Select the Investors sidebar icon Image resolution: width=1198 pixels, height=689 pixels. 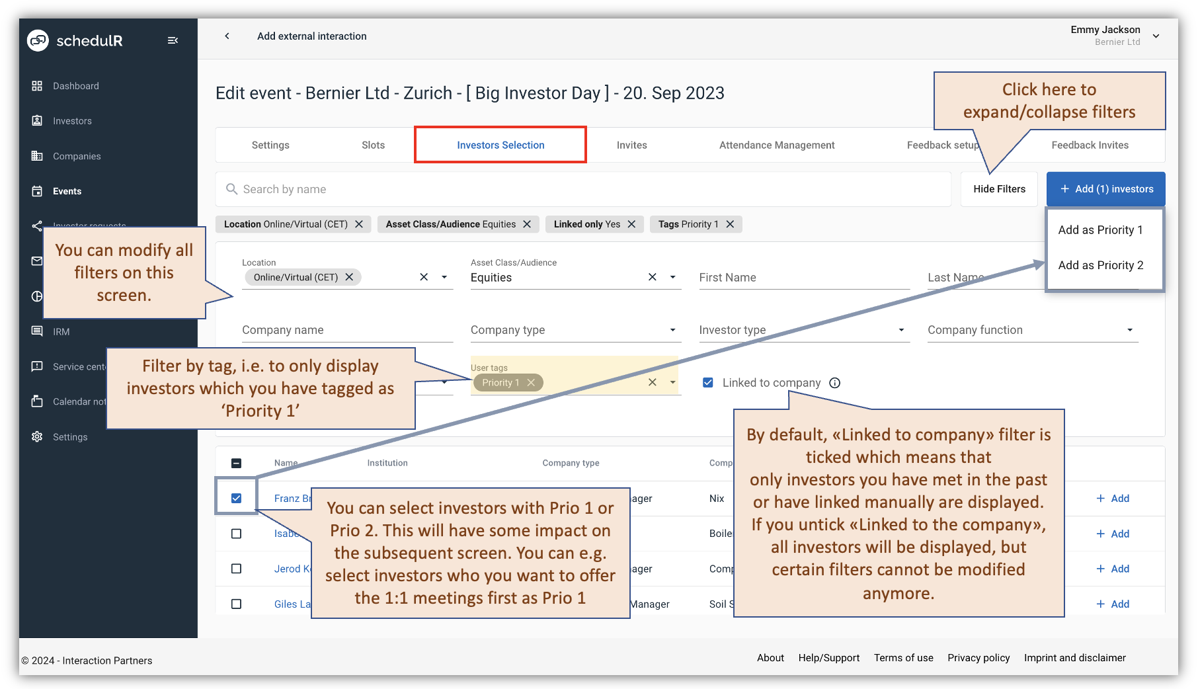38,120
